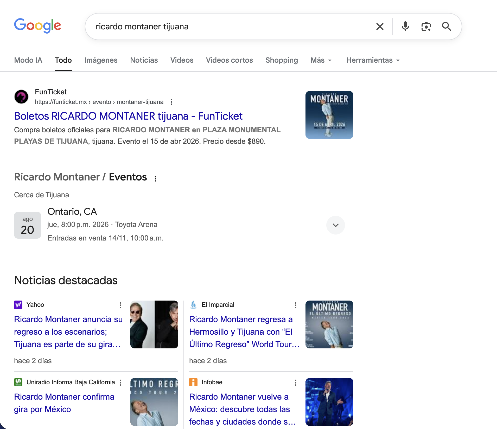Open three-dot menu for Yahoo article
Image resolution: width=497 pixels, height=429 pixels.
[x=120, y=305]
